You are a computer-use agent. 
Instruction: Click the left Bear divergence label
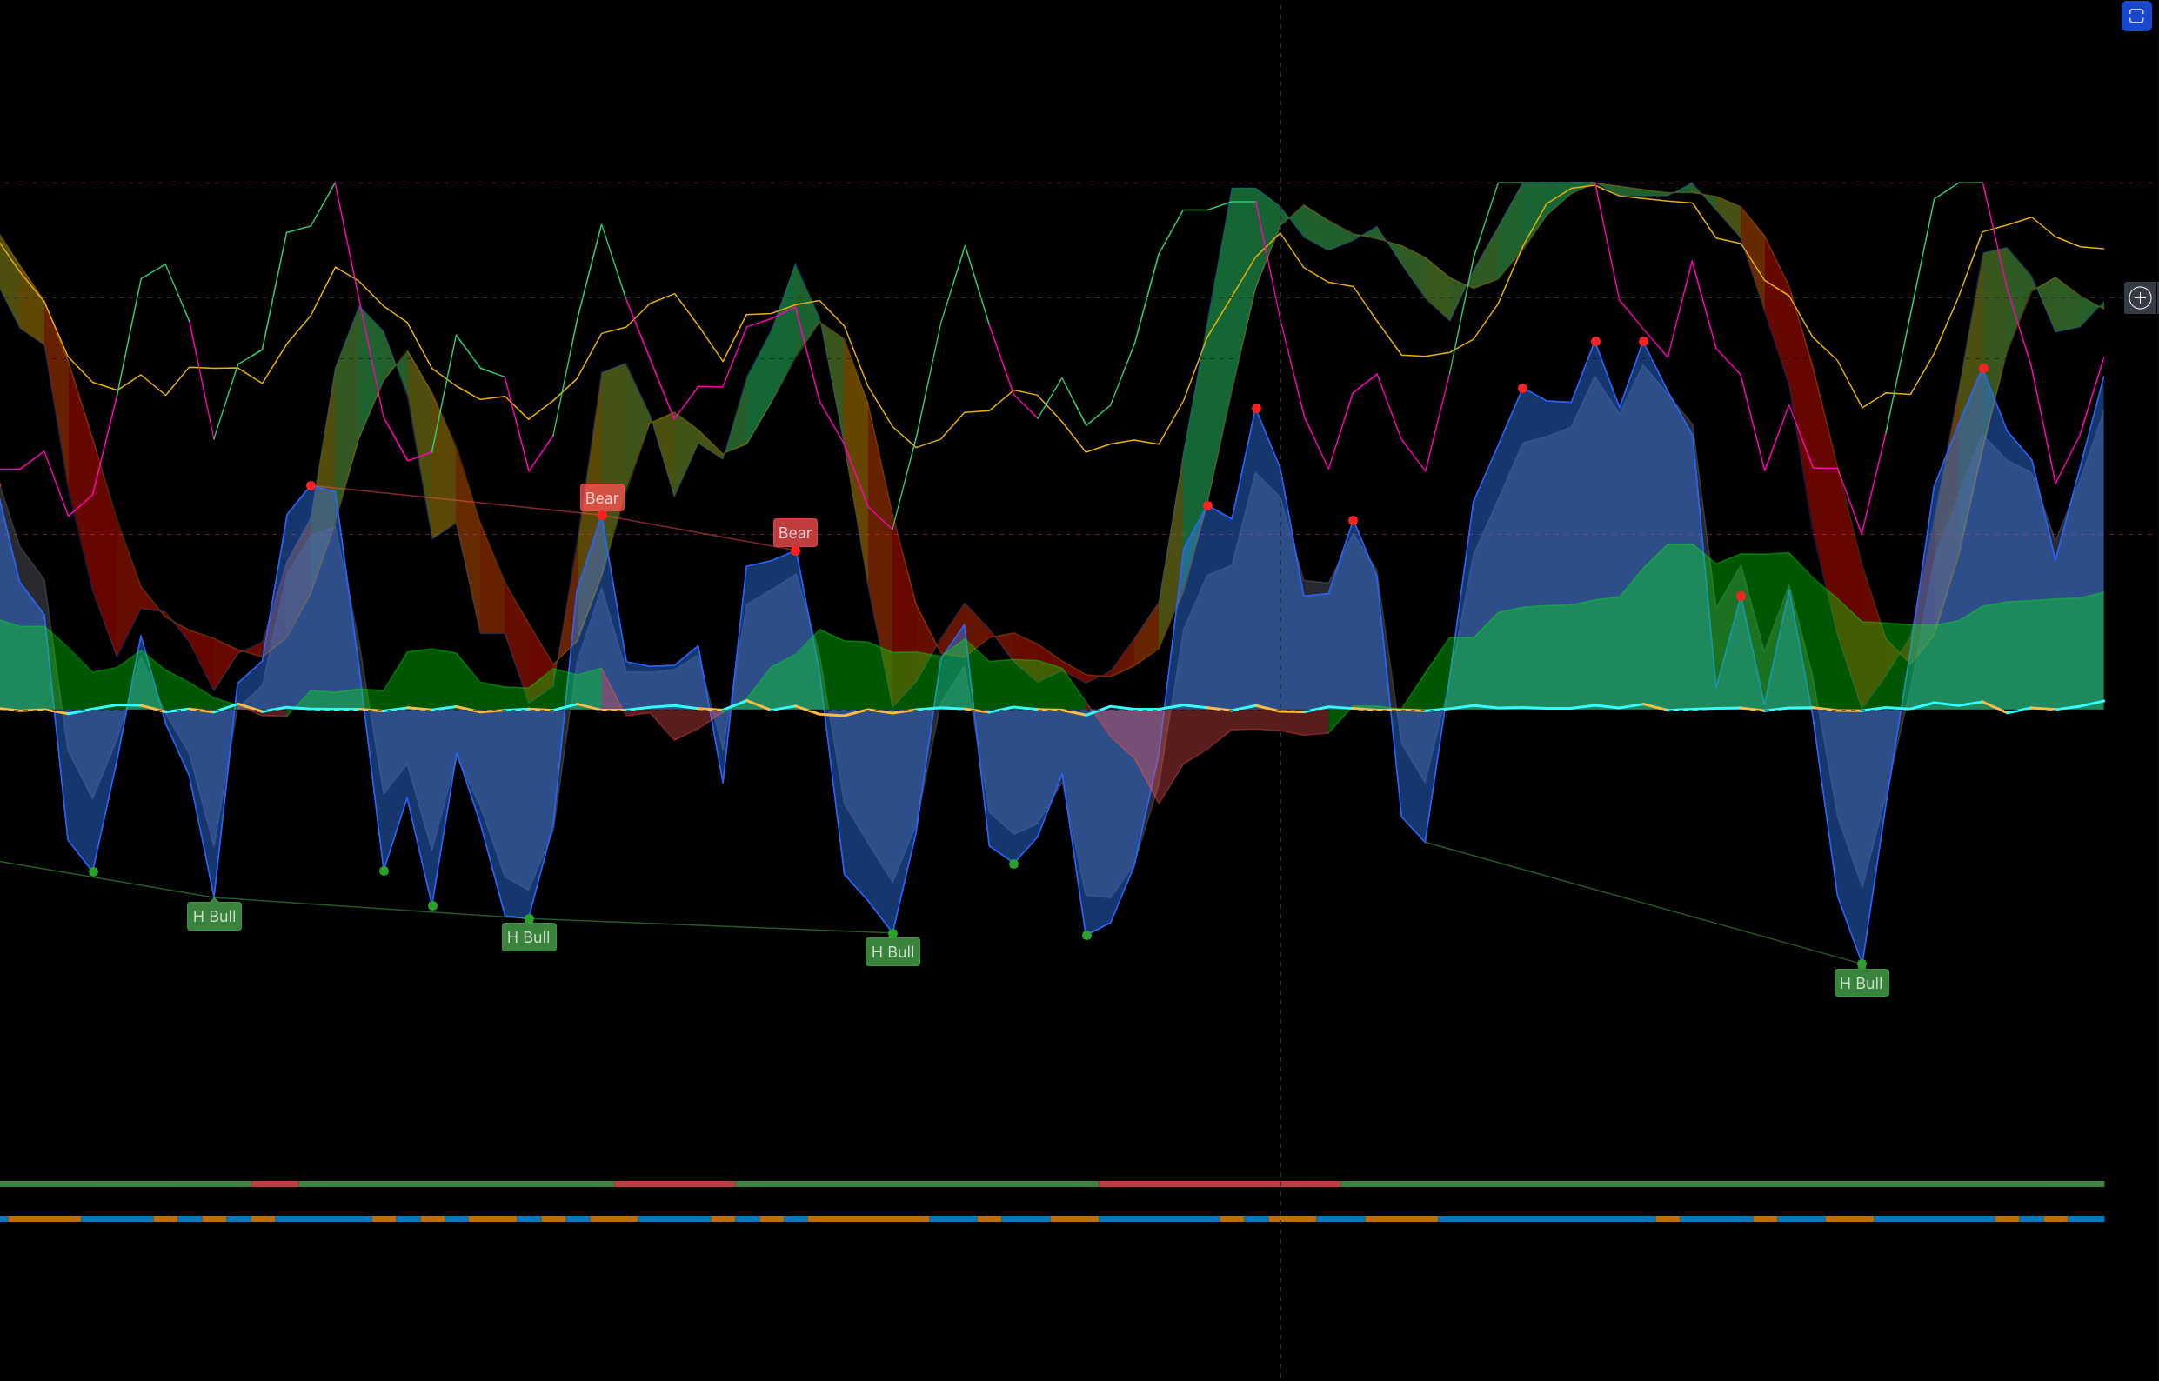point(602,497)
